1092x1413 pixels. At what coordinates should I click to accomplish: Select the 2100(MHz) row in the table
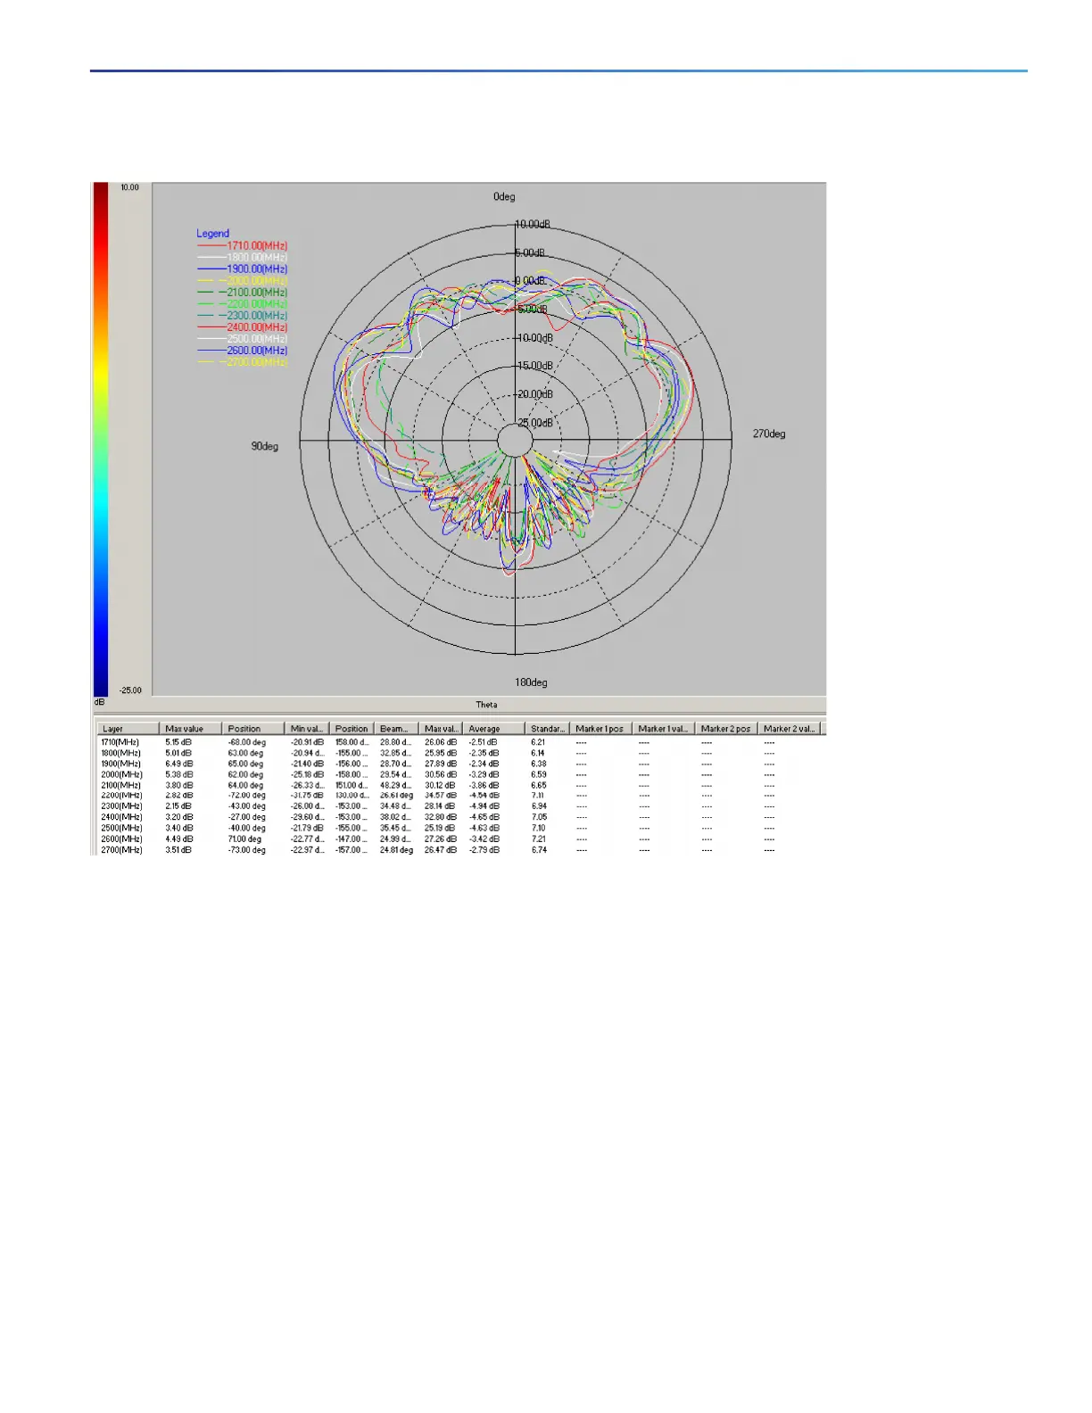459,785
